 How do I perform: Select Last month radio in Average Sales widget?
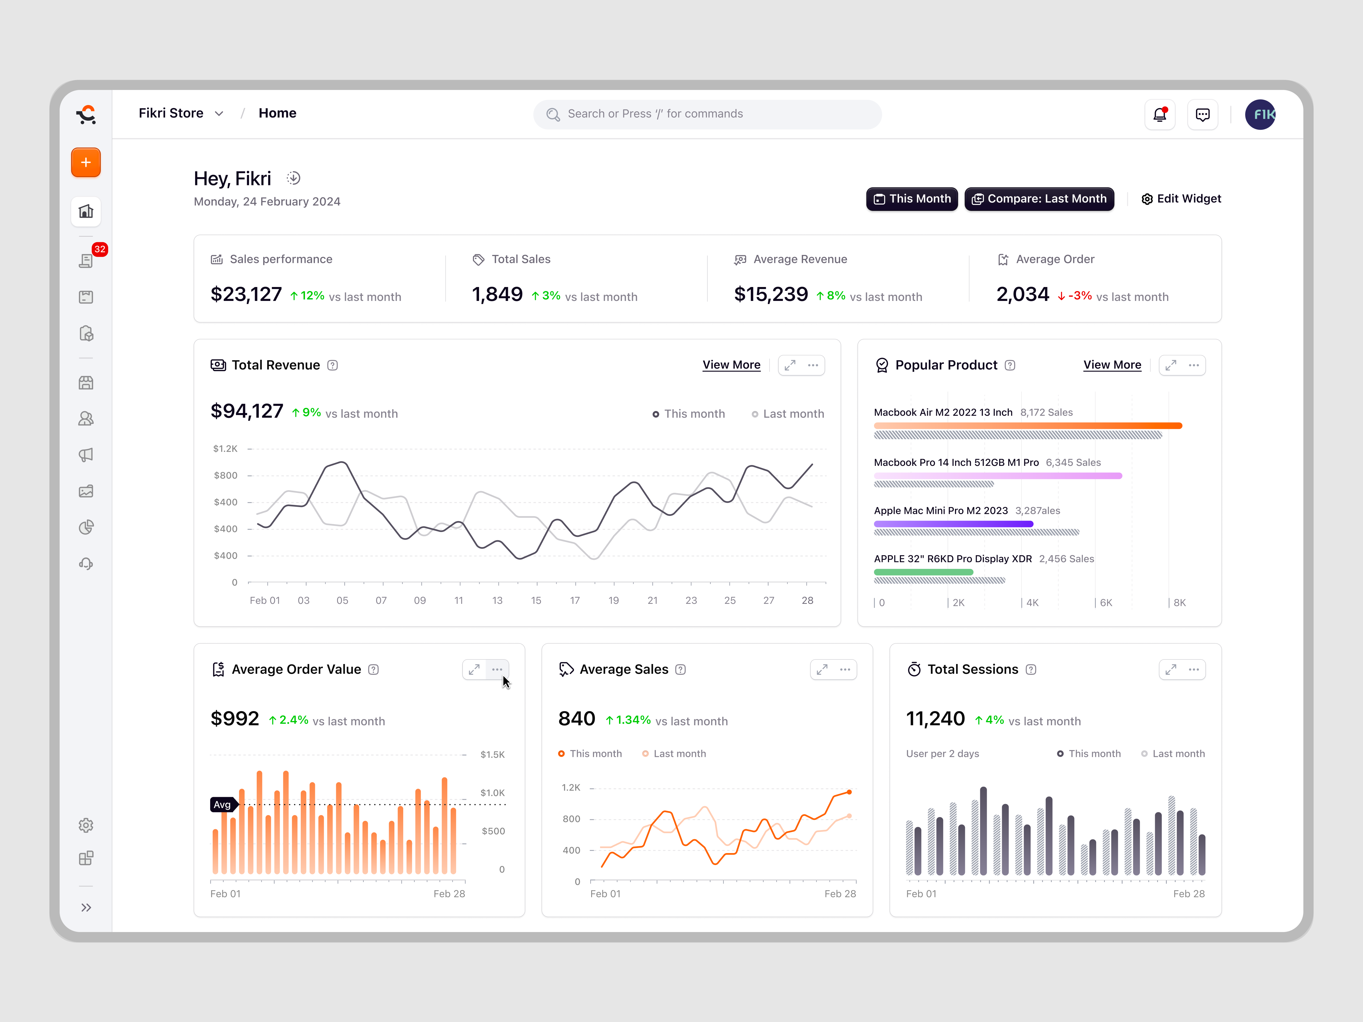[x=645, y=753]
